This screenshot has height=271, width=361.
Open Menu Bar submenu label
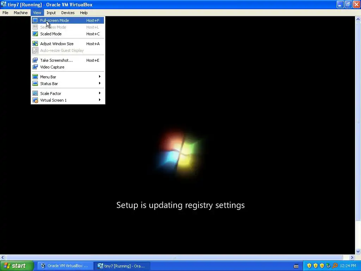tap(48, 77)
